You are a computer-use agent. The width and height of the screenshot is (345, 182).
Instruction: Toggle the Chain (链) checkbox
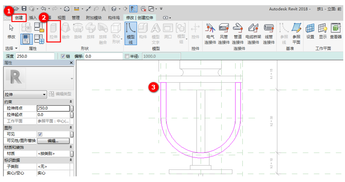[x=63, y=56]
